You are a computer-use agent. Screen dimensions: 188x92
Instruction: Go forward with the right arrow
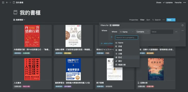pos(10,3)
